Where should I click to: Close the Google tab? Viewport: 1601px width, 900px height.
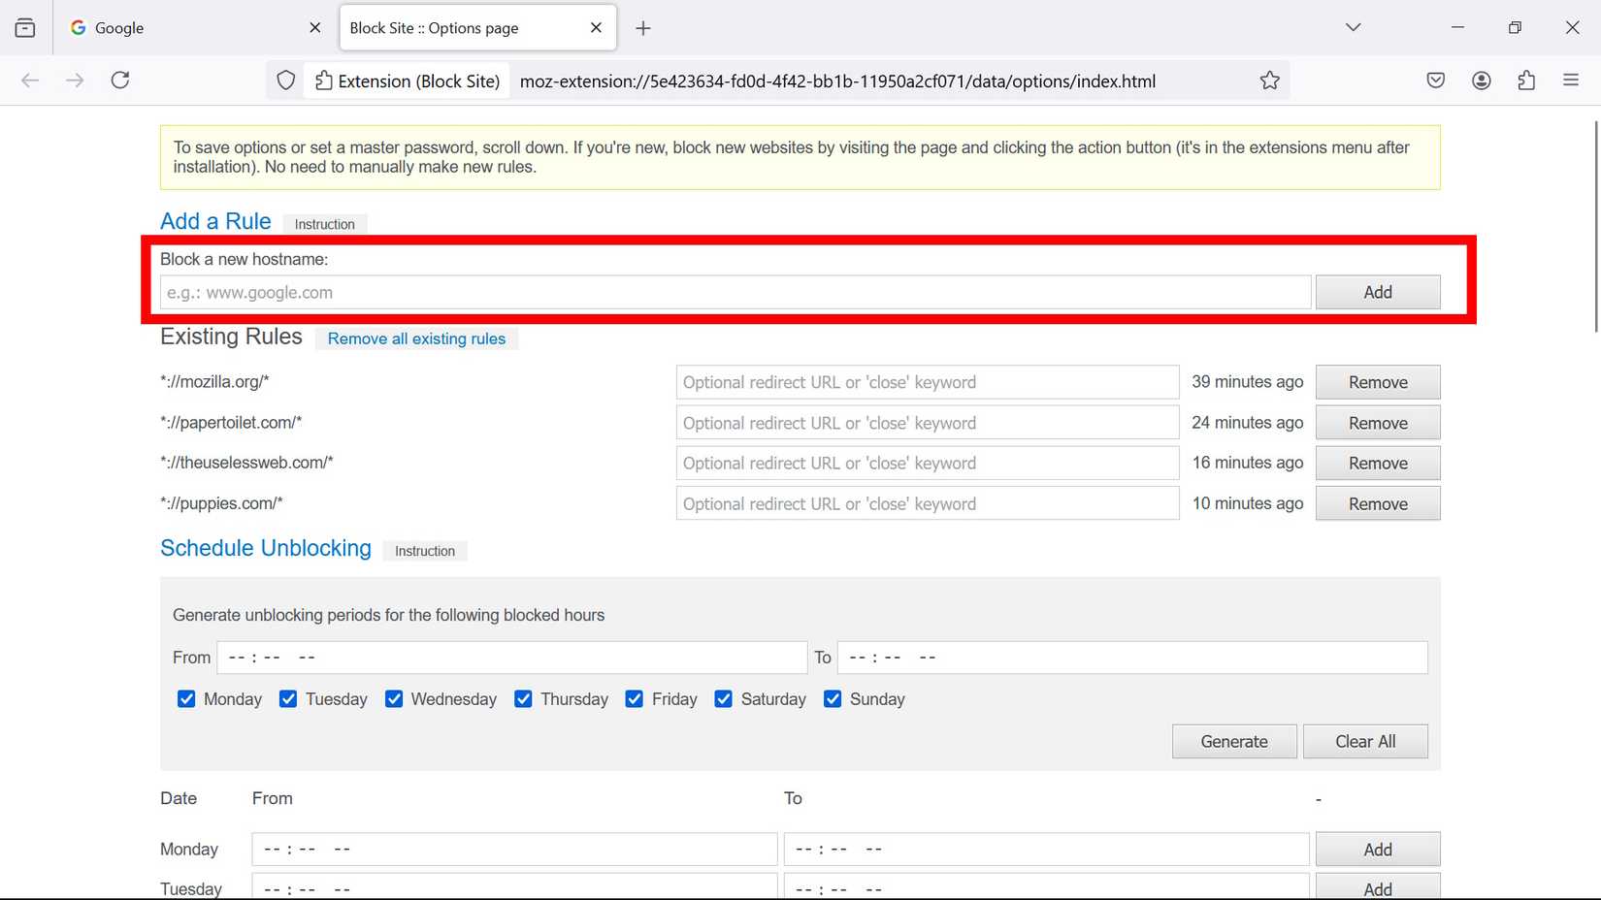click(x=314, y=28)
